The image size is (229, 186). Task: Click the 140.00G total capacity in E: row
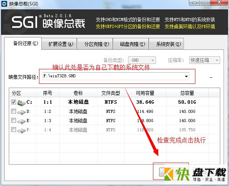(x=187, y=121)
